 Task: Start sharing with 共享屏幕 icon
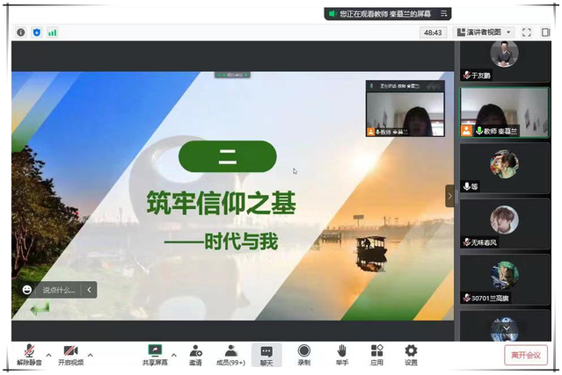[155, 354]
